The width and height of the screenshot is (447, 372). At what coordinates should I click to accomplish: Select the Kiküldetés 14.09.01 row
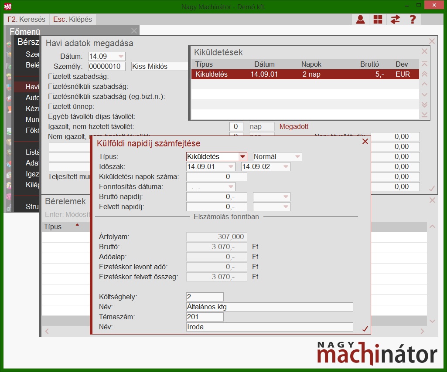tap(305, 74)
